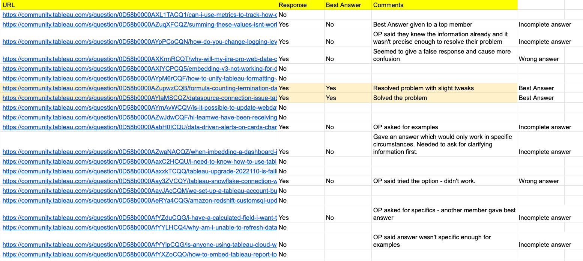The height and width of the screenshot is (261, 583).
Task: Open the why-will-my-jira-pro-web-data link
Action: [x=140, y=59]
